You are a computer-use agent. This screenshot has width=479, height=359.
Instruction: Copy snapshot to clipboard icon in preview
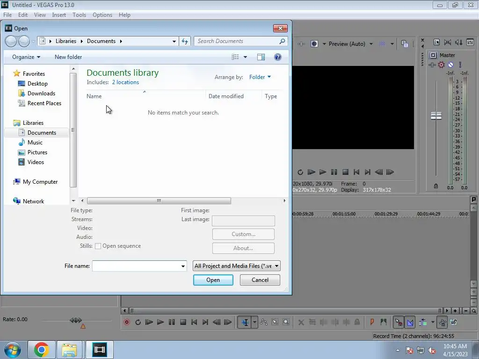point(405,44)
